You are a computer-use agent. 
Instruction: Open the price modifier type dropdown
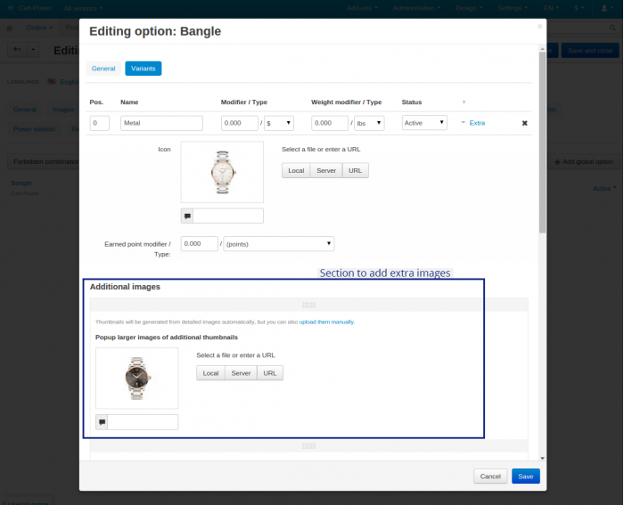pos(279,123)
